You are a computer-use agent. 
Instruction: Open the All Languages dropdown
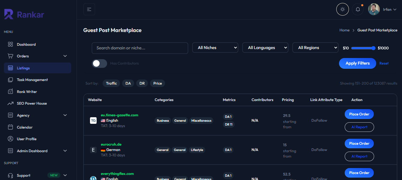265,48
